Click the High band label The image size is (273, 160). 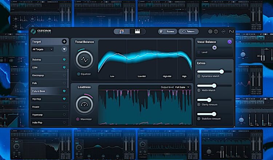click(x=184, y=76)
